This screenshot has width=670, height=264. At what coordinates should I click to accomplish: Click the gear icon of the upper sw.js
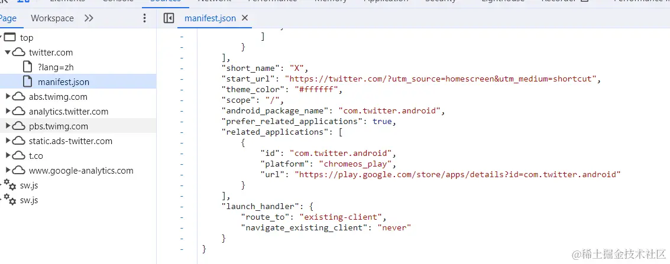pos(10,185)
